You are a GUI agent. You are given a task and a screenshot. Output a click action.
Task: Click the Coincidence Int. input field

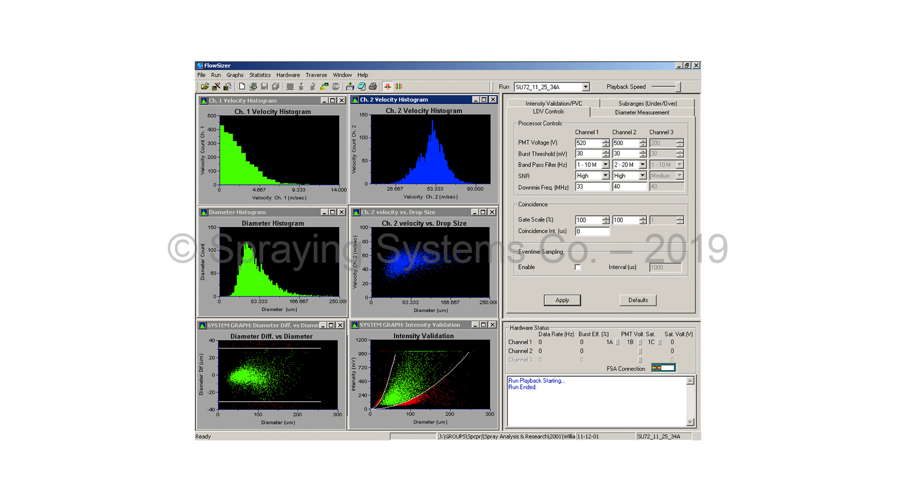click(592, 231)
